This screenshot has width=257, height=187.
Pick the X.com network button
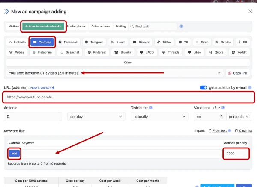point(118,42)
